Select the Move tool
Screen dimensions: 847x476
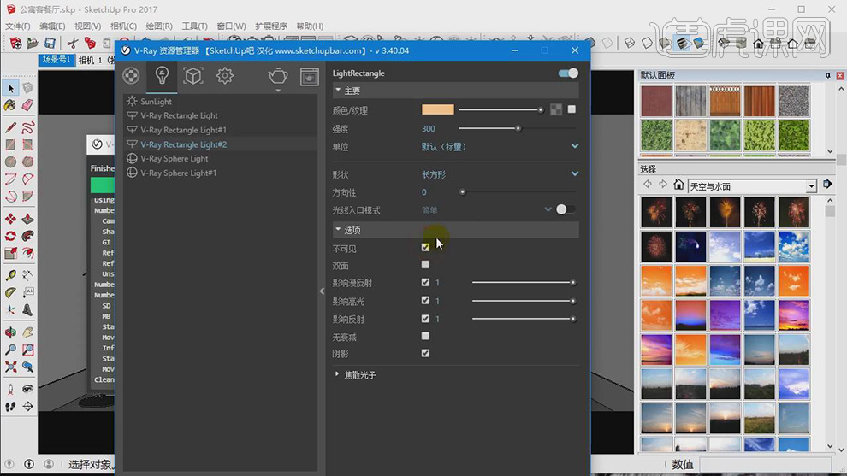pyautogui.click(x=10, y=219)
